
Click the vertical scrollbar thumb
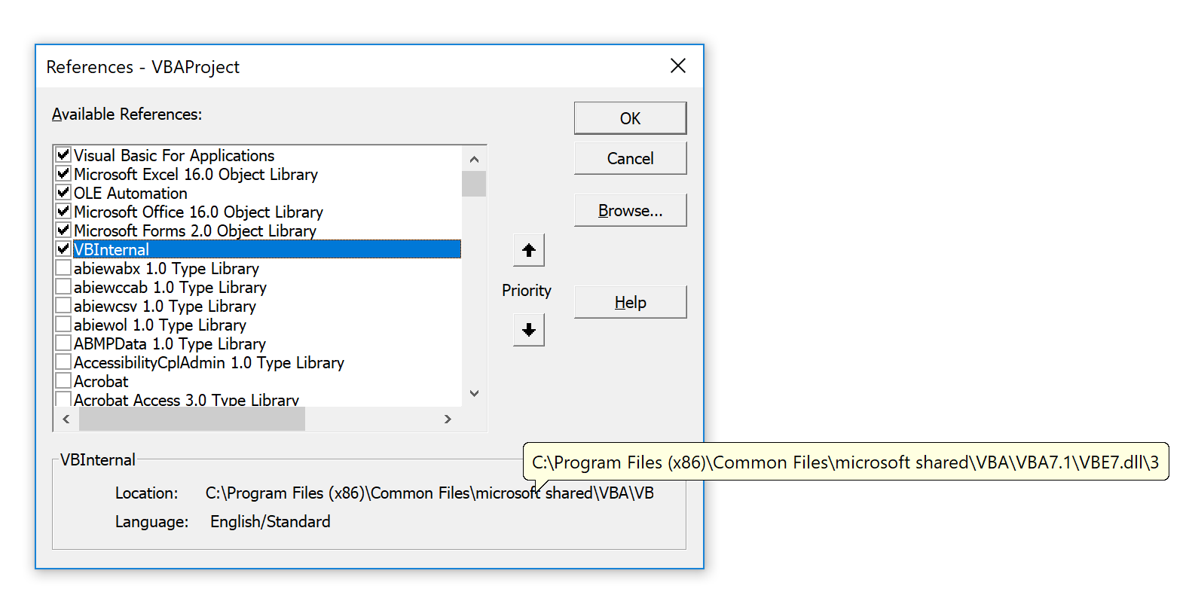(x=474, y=184)
